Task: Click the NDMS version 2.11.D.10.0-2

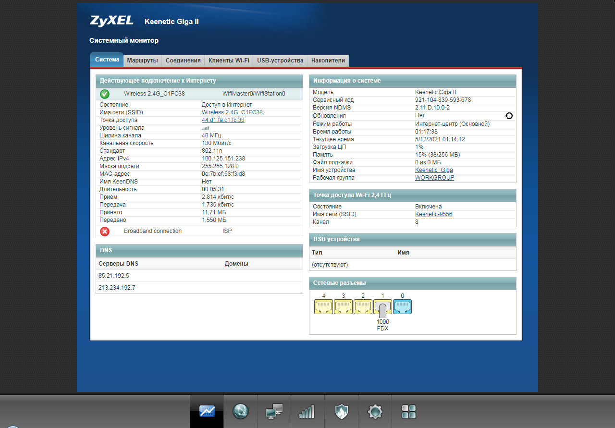Action: [x=432, y=108]
